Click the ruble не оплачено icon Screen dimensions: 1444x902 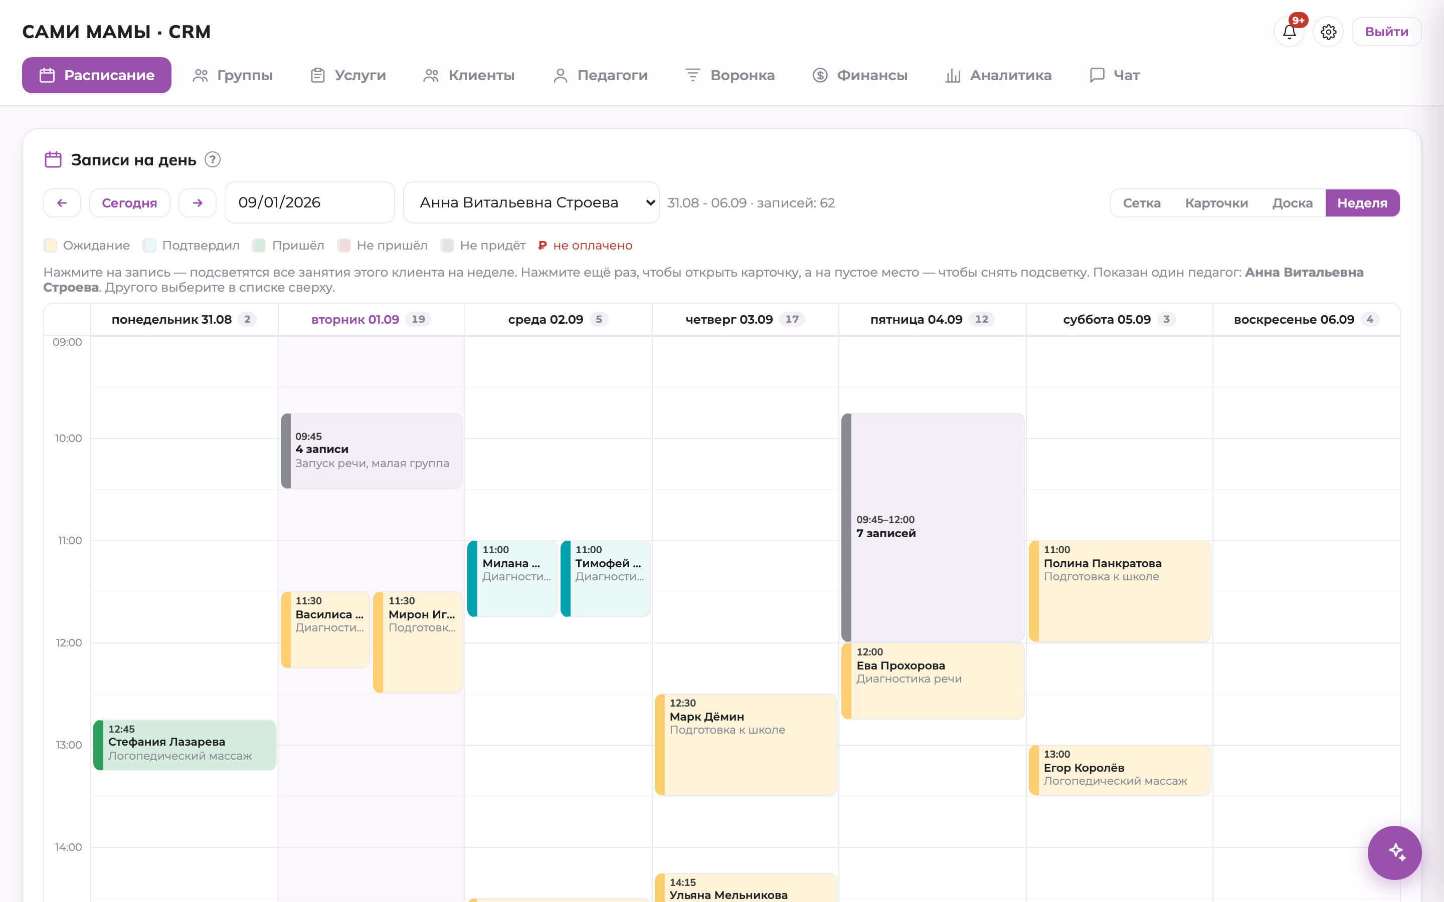pyautogui.click(x=543, y=245)
